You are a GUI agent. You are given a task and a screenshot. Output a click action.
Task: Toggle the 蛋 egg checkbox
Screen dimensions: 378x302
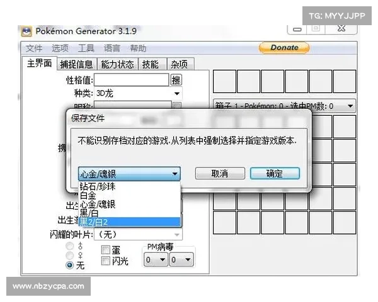[106, 250]
